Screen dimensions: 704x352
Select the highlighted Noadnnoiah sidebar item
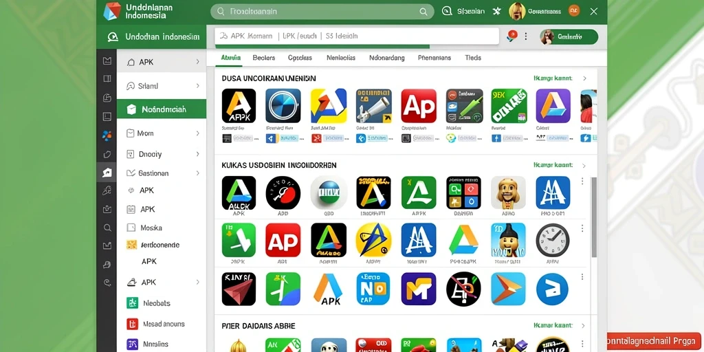click(x=162, y=109)
